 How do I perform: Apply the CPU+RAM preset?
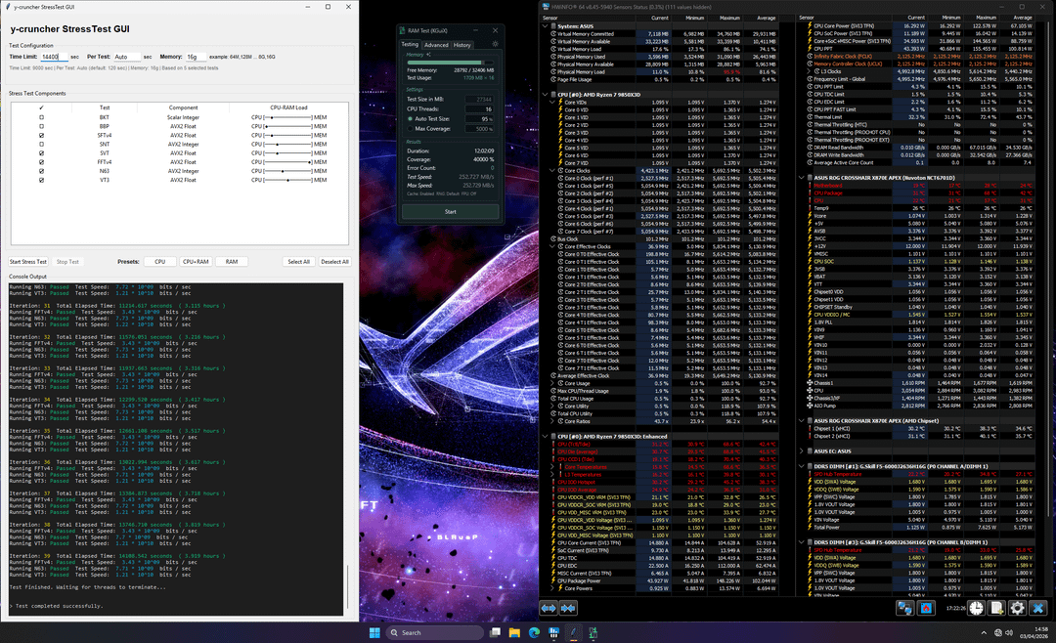(196, 262)
